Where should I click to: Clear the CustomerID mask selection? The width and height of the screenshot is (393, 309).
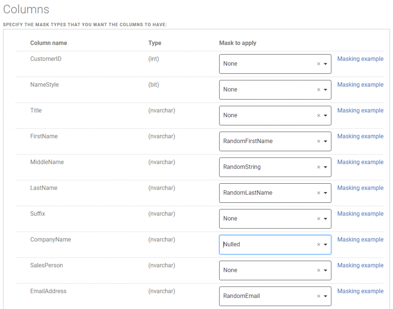point(319,64)
